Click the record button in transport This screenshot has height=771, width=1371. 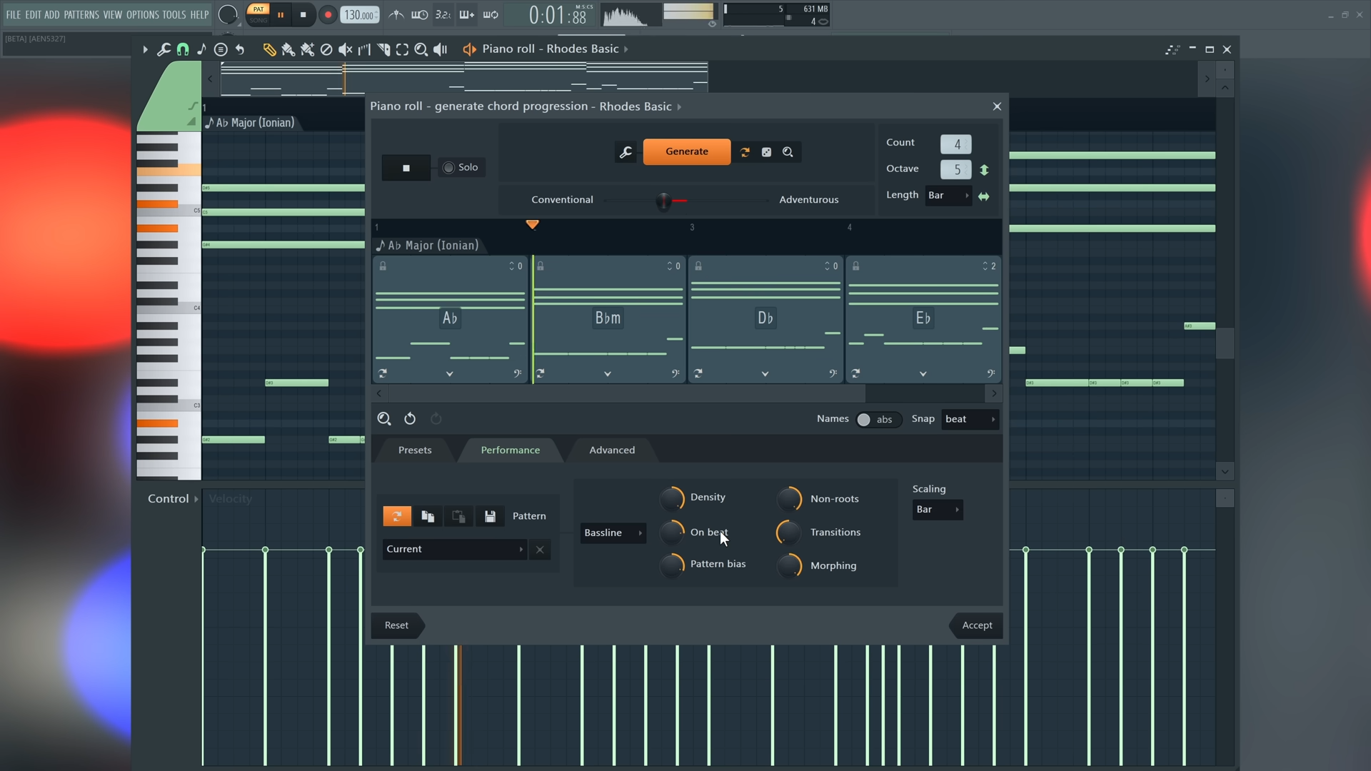pyautogui.click(x=327, y=15)
